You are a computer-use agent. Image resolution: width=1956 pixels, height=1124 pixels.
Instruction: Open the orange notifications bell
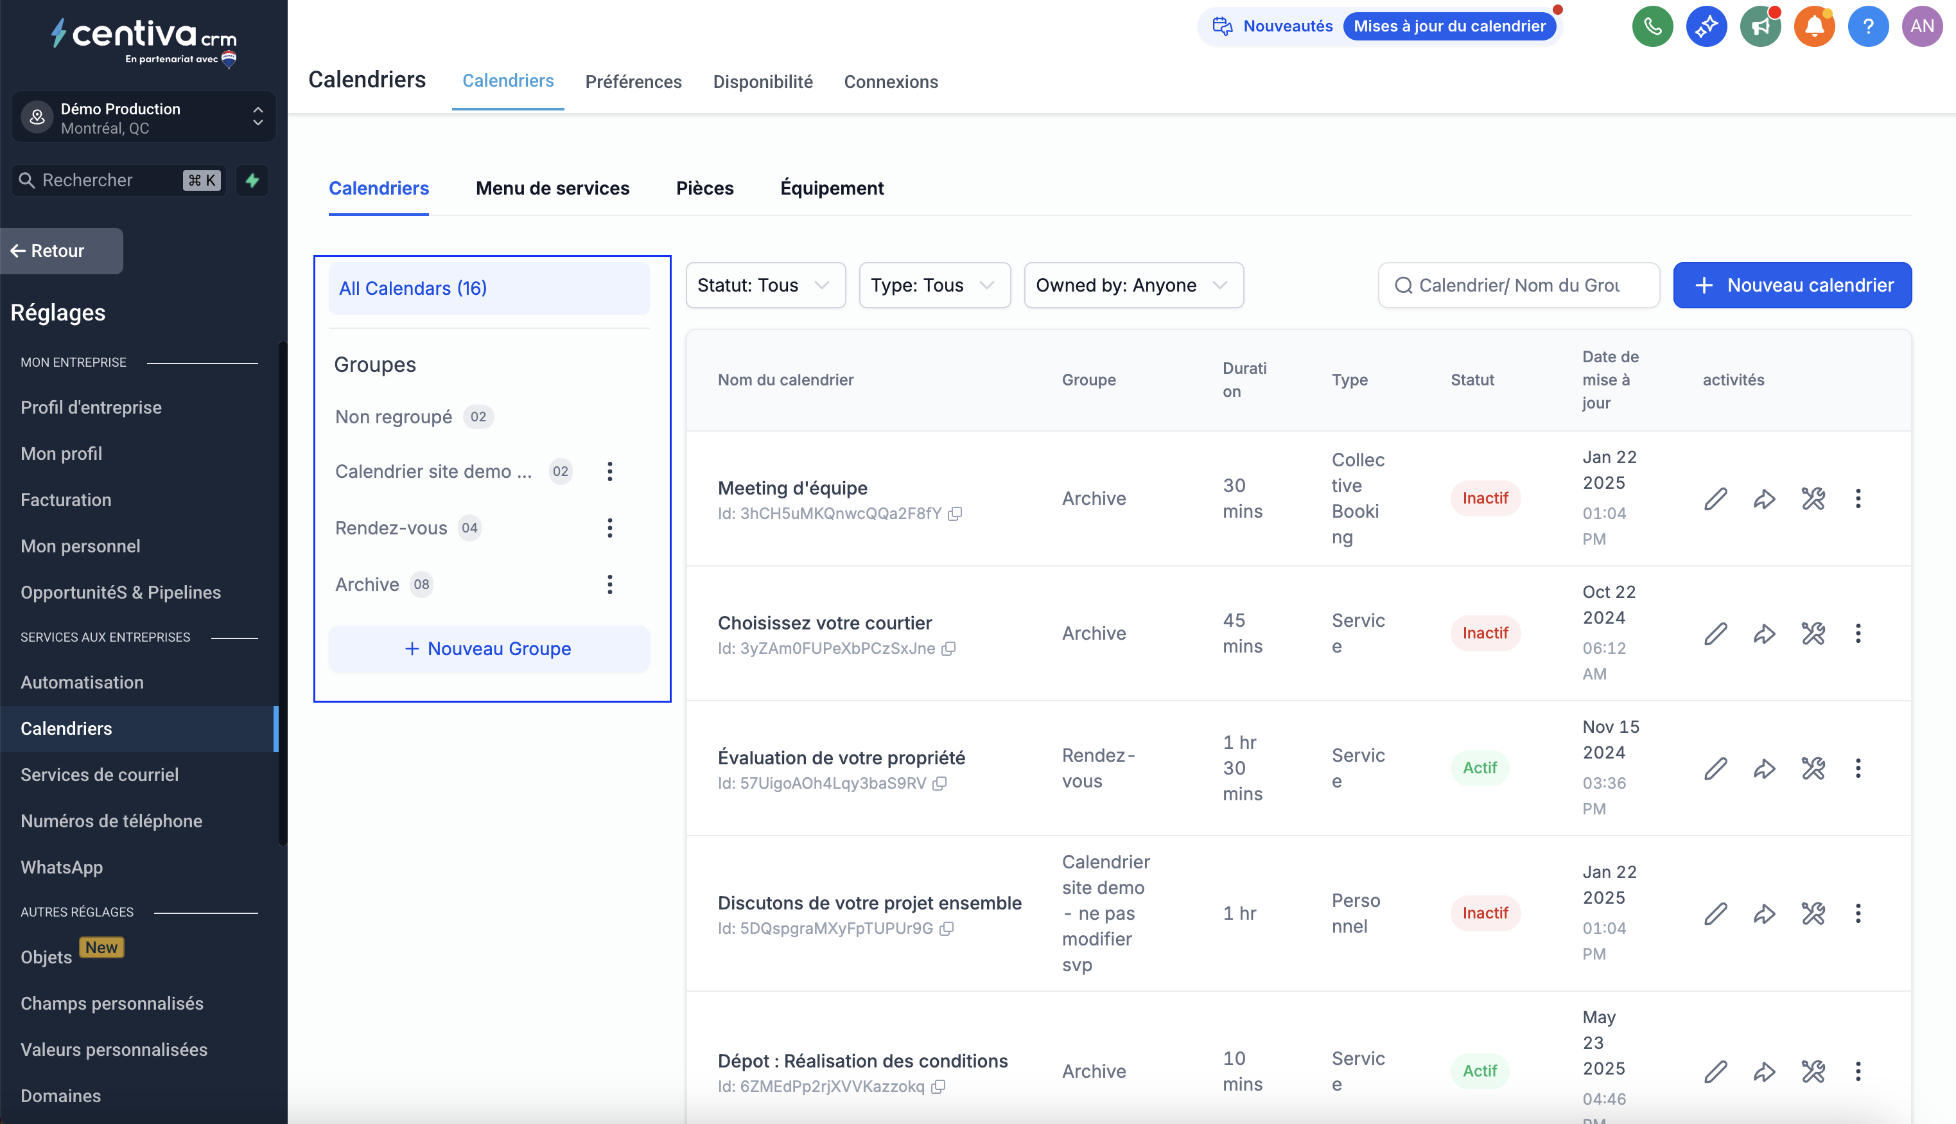pos(1814,26)
